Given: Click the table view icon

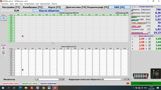Looking at the screenshot, I should (3, 53).
